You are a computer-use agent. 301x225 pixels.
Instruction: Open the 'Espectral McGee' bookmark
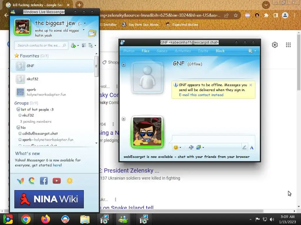(182, 25)
